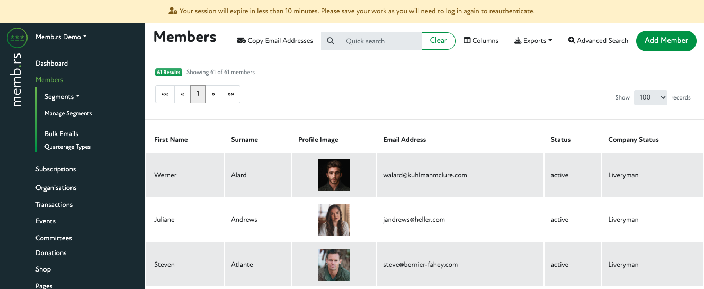Expand the Segments submenu
This screenshot has width=704, height=289.
coord(62,97)
